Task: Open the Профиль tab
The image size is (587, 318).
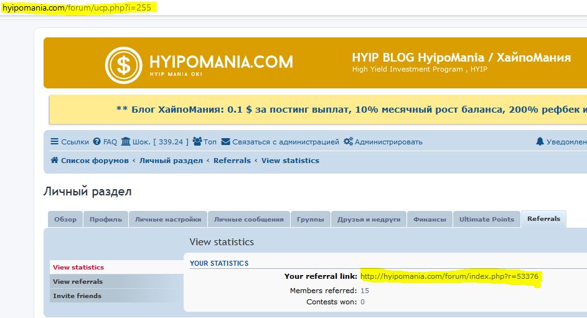Action: point(105,220)
